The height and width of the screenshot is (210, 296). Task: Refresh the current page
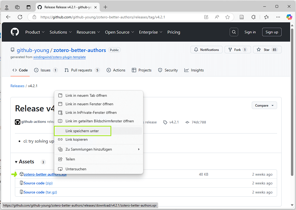point(20,17)
